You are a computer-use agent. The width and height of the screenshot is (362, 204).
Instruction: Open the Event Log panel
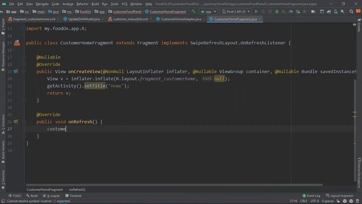[x=311, y=195]
